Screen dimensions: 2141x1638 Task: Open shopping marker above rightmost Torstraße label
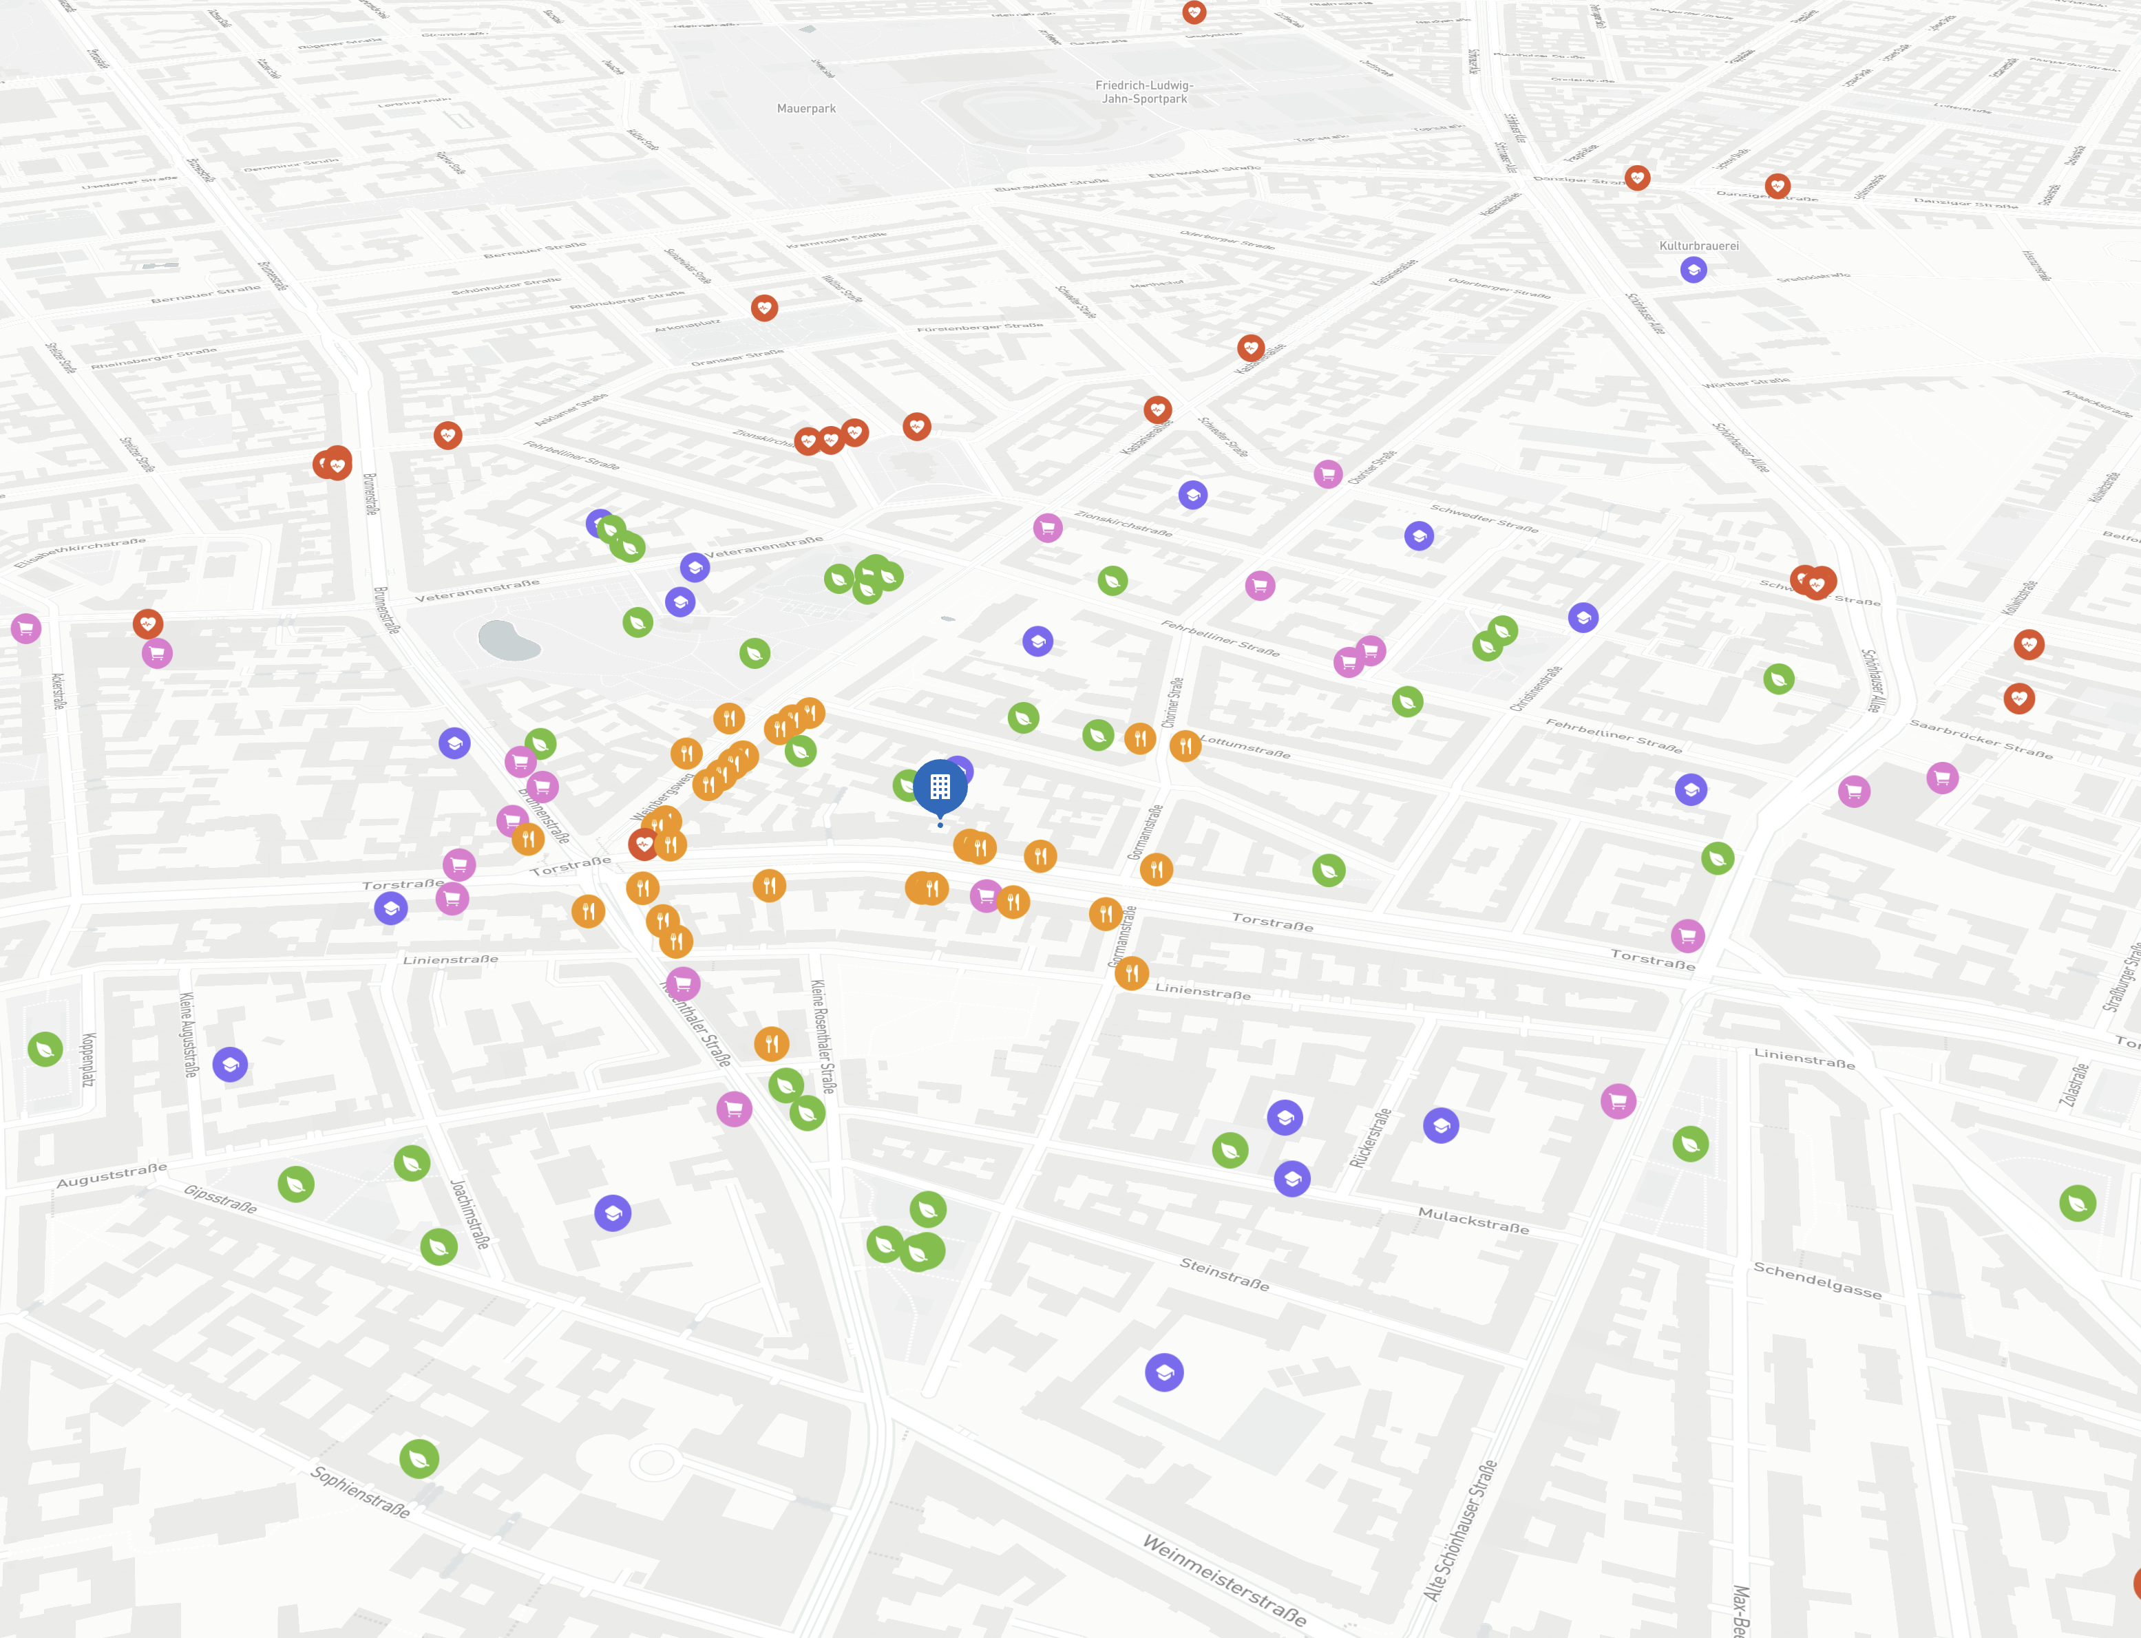coord(1687,936)
